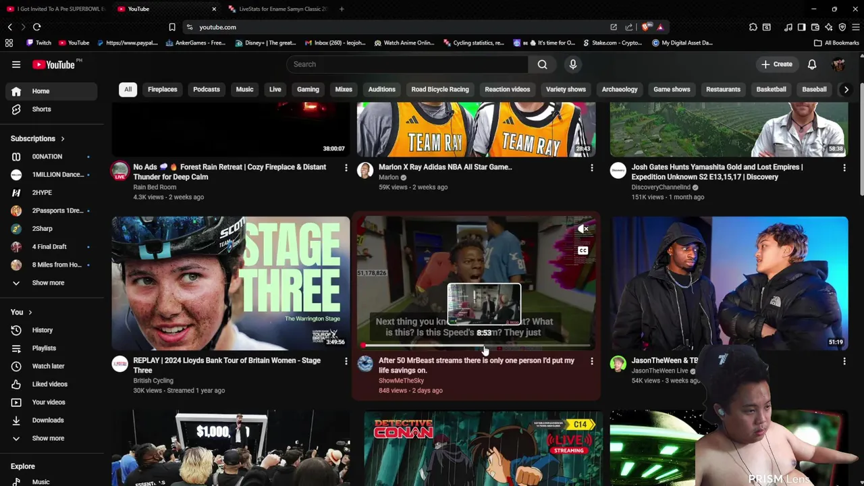Select the Gaming filter chip
The image size is (864, 486).
tap(308, 89)
